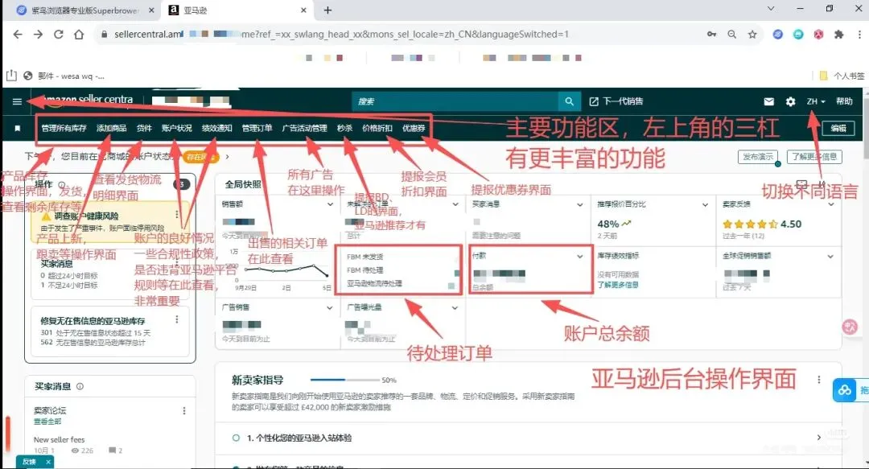869x469 pixels.
Task: Focus the 搜索 search field
Action: coord(455,101)
